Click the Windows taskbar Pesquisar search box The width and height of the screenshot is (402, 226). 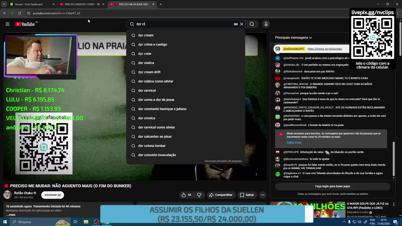tap(40, 222)
